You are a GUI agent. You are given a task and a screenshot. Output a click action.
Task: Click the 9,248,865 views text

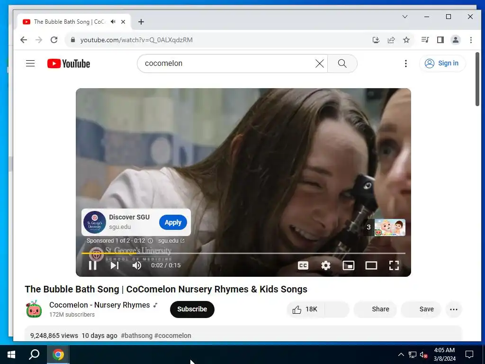(x=54, y=336)
